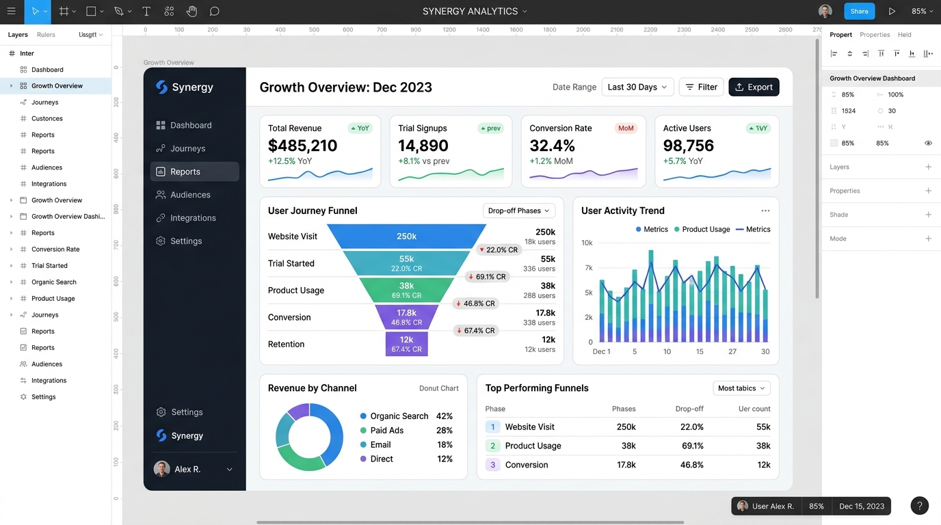Open the Drop-off Phases dropdown
The width and height of the screenshot is (941, 525).
click(x=519, y=211)
